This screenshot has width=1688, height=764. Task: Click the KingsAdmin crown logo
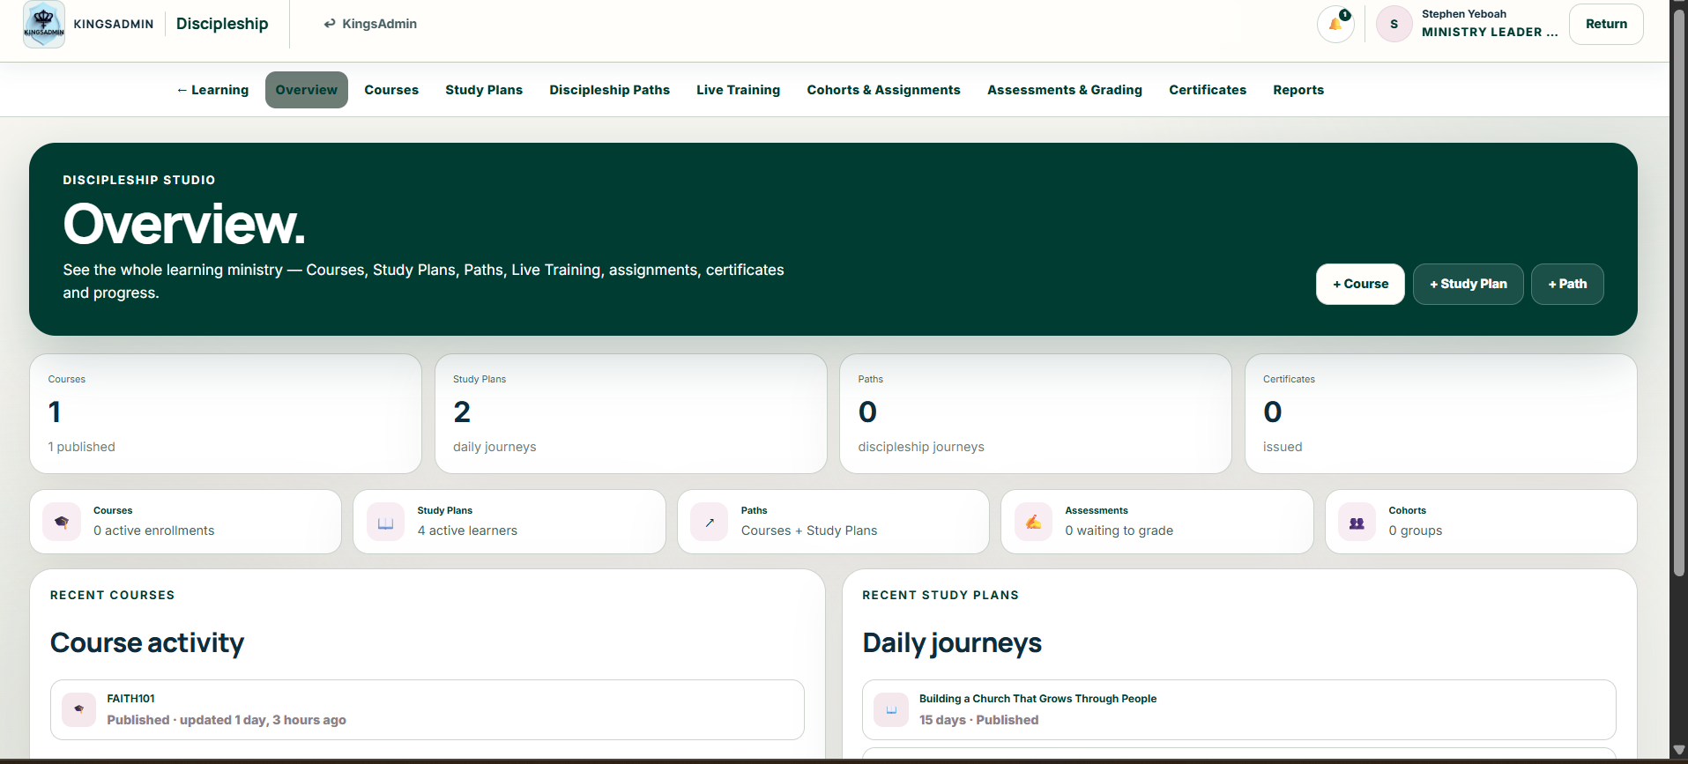43,24
